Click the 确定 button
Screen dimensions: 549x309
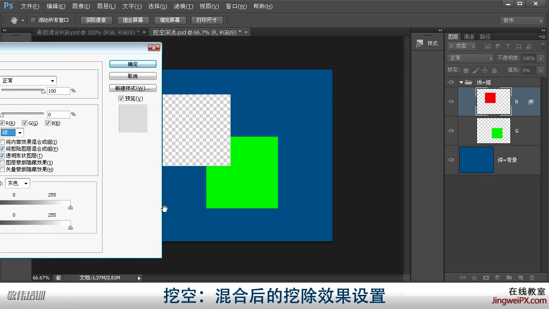(x=133, y=64)
